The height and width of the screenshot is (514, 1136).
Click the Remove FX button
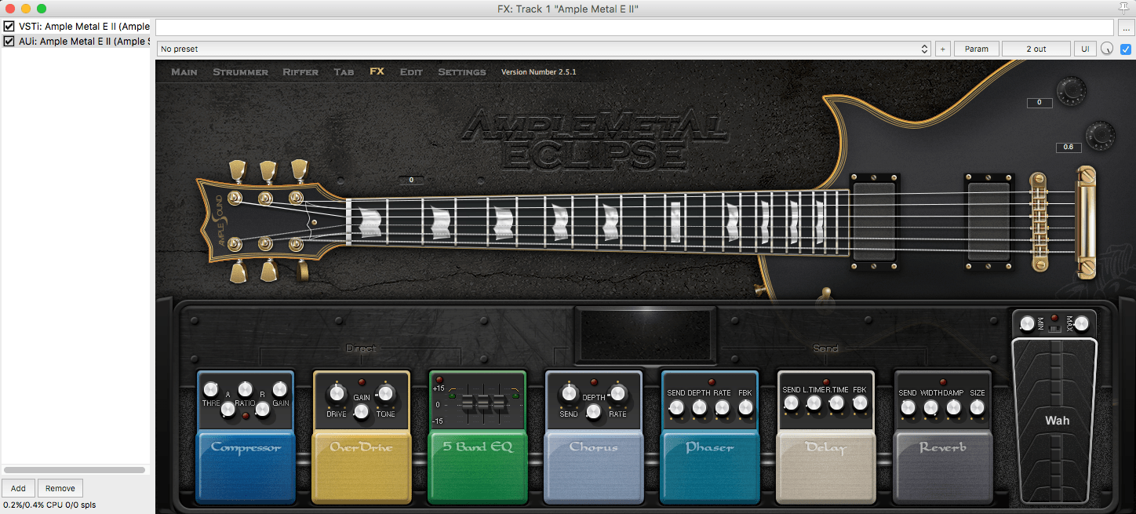point(60,488)
